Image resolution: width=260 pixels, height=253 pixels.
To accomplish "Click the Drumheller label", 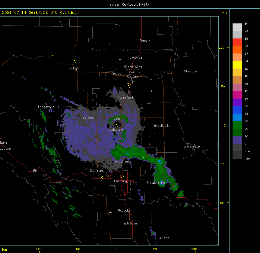I will [192, 146].
